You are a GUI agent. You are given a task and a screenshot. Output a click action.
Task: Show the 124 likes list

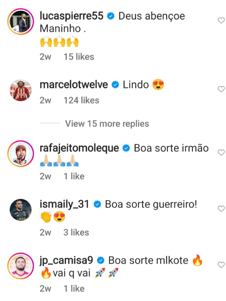[81, 100]
